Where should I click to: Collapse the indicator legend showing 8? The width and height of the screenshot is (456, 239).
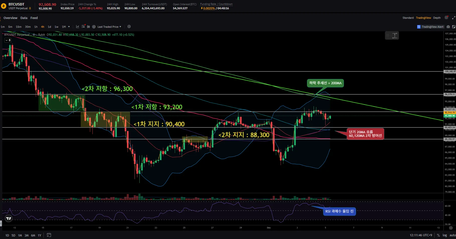pyautogui.click(x=8, y=40)
